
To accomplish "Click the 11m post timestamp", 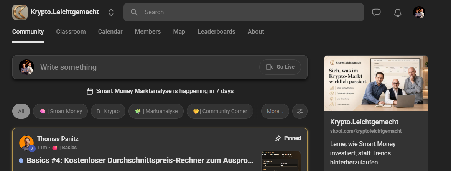I will click(42, 148).
